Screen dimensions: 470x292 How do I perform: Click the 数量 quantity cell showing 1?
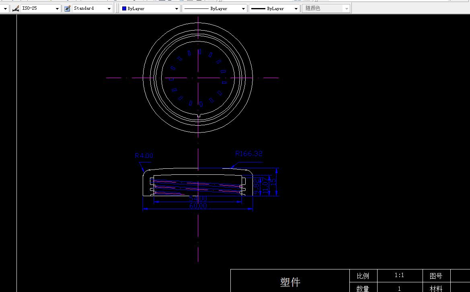pos(399,288)
